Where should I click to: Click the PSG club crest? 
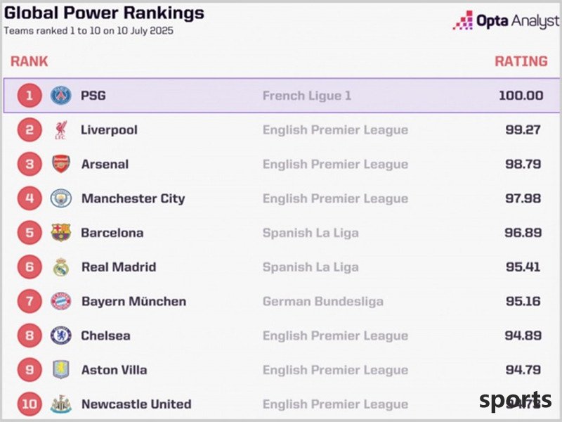(60, 96)
